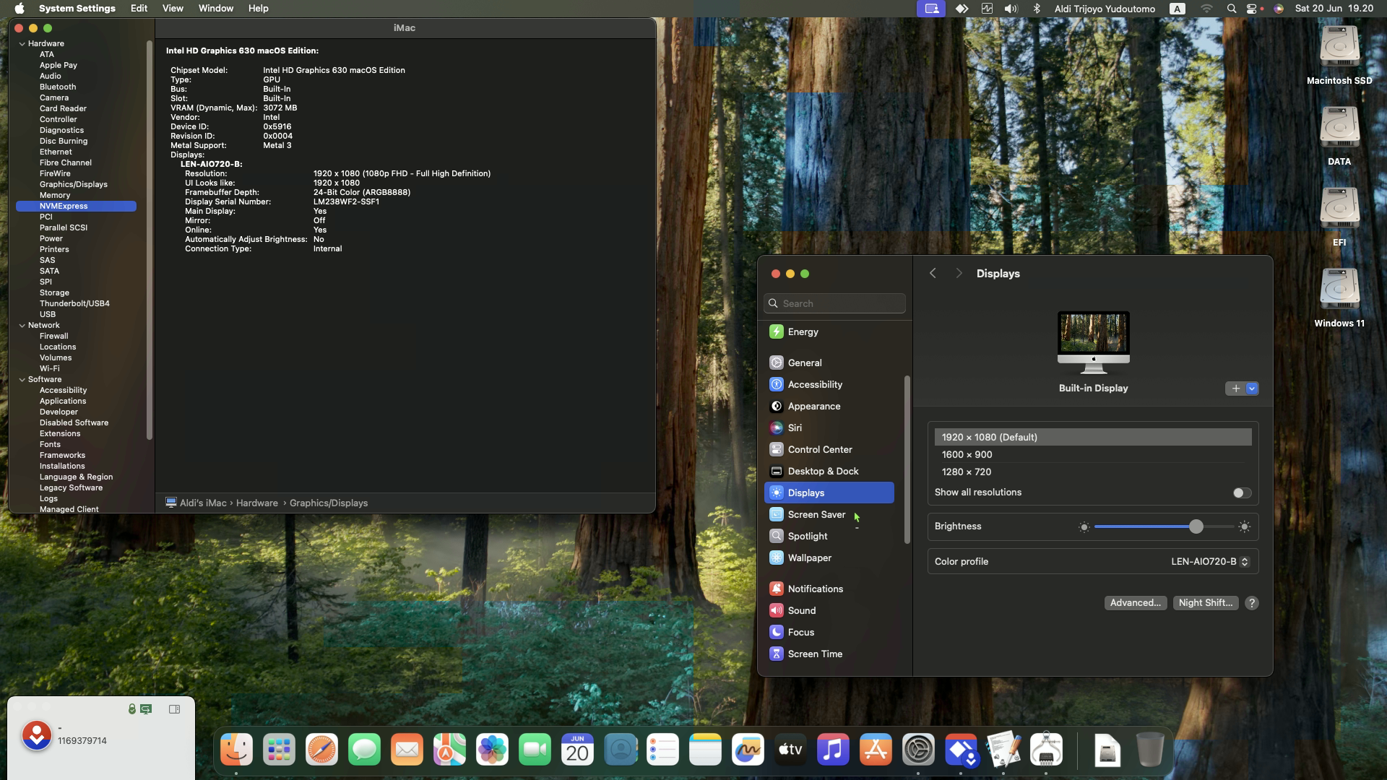
Task: Open Freeform app in the Dock
Action: (748, 750)
